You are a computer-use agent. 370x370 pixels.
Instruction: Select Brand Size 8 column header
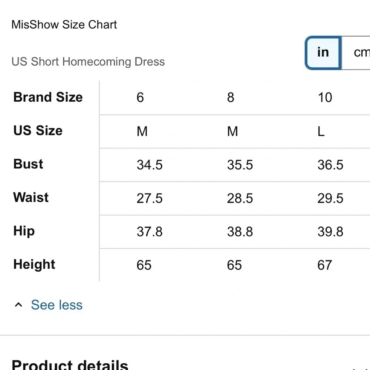click(x=231, y=97)
